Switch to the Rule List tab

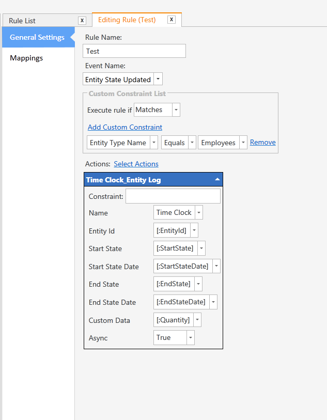coord(22,21)
